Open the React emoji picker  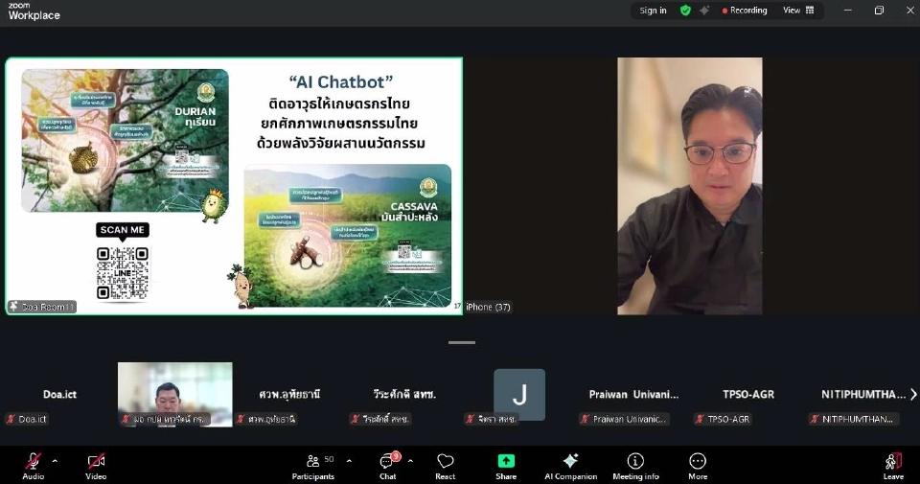(445, 462)
